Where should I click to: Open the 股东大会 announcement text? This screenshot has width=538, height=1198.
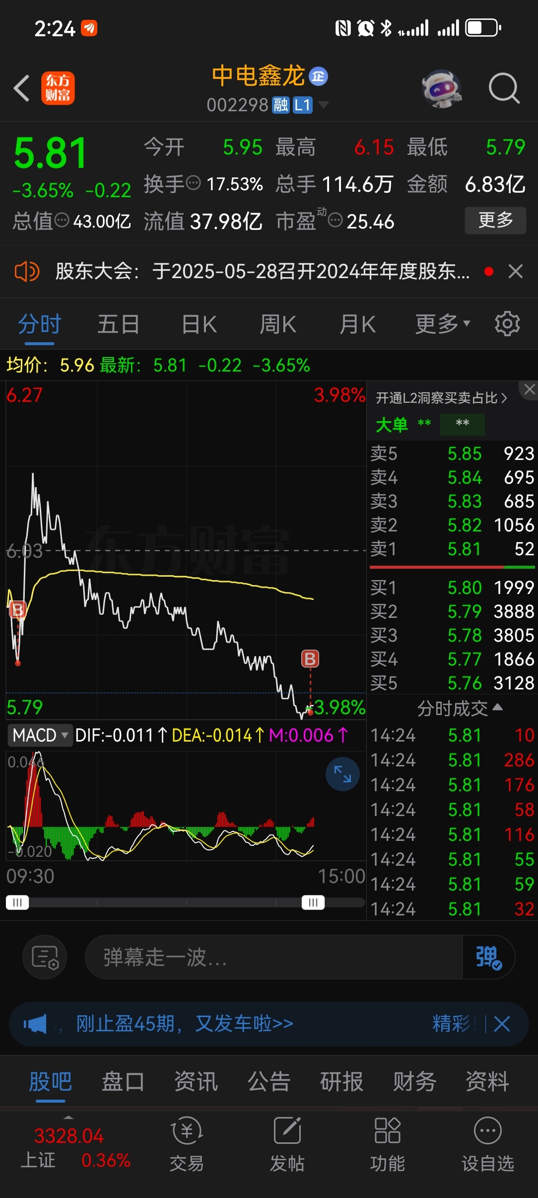(263, 272)
